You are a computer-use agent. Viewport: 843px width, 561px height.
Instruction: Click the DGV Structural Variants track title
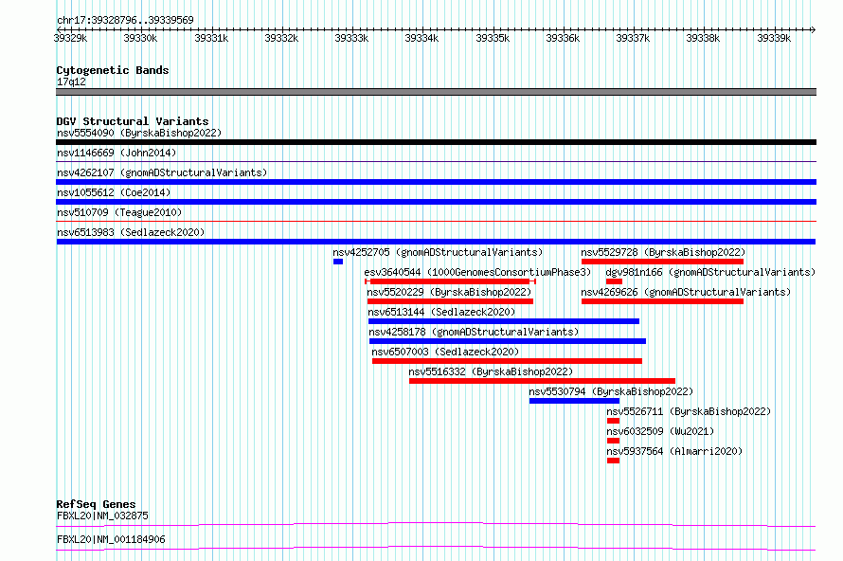click(133, 121)
